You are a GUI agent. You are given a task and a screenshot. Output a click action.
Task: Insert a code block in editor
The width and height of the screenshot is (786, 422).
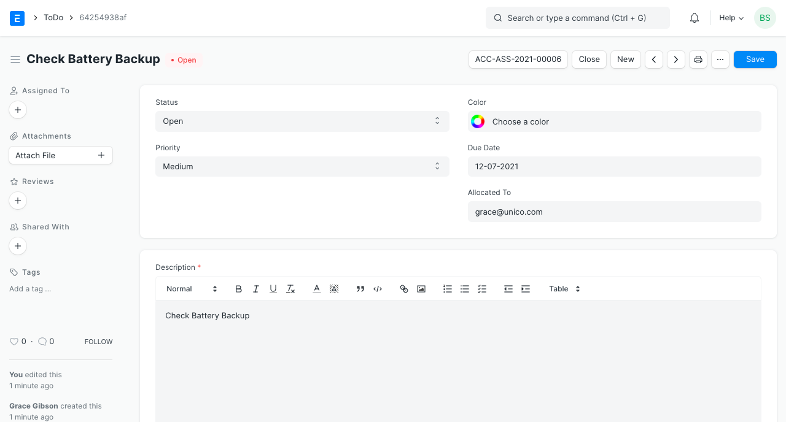[x=378, y=289]
